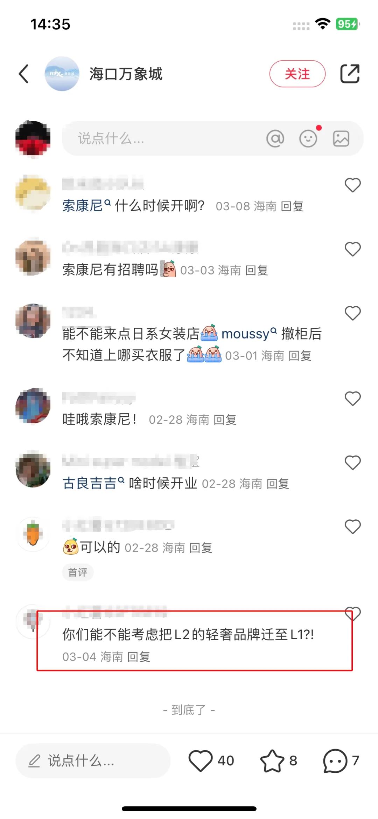Go back using the left arrow
Image resolution: width=378 pixels, height=819 pixels.
pos(23,74)
